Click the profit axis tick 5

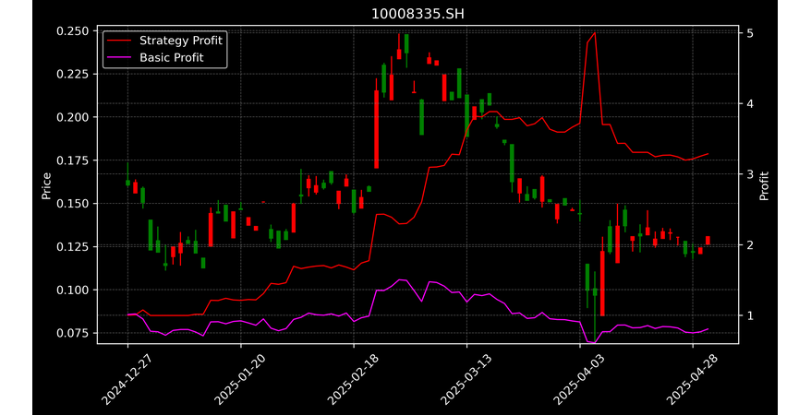(x=749, y=33)
